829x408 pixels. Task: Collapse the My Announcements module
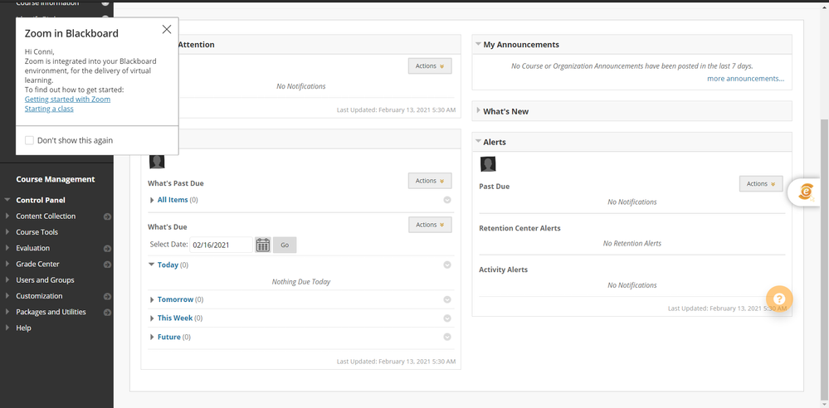[x=478, y=45]
